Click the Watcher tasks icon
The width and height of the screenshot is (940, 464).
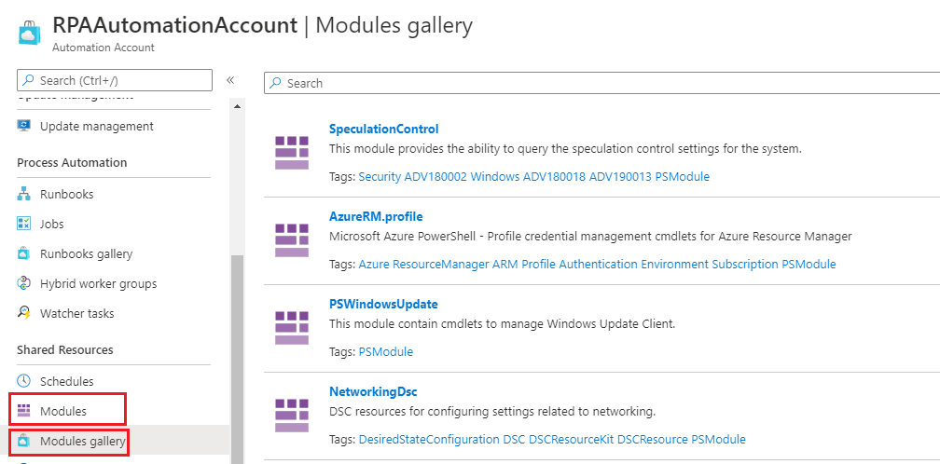24,313
